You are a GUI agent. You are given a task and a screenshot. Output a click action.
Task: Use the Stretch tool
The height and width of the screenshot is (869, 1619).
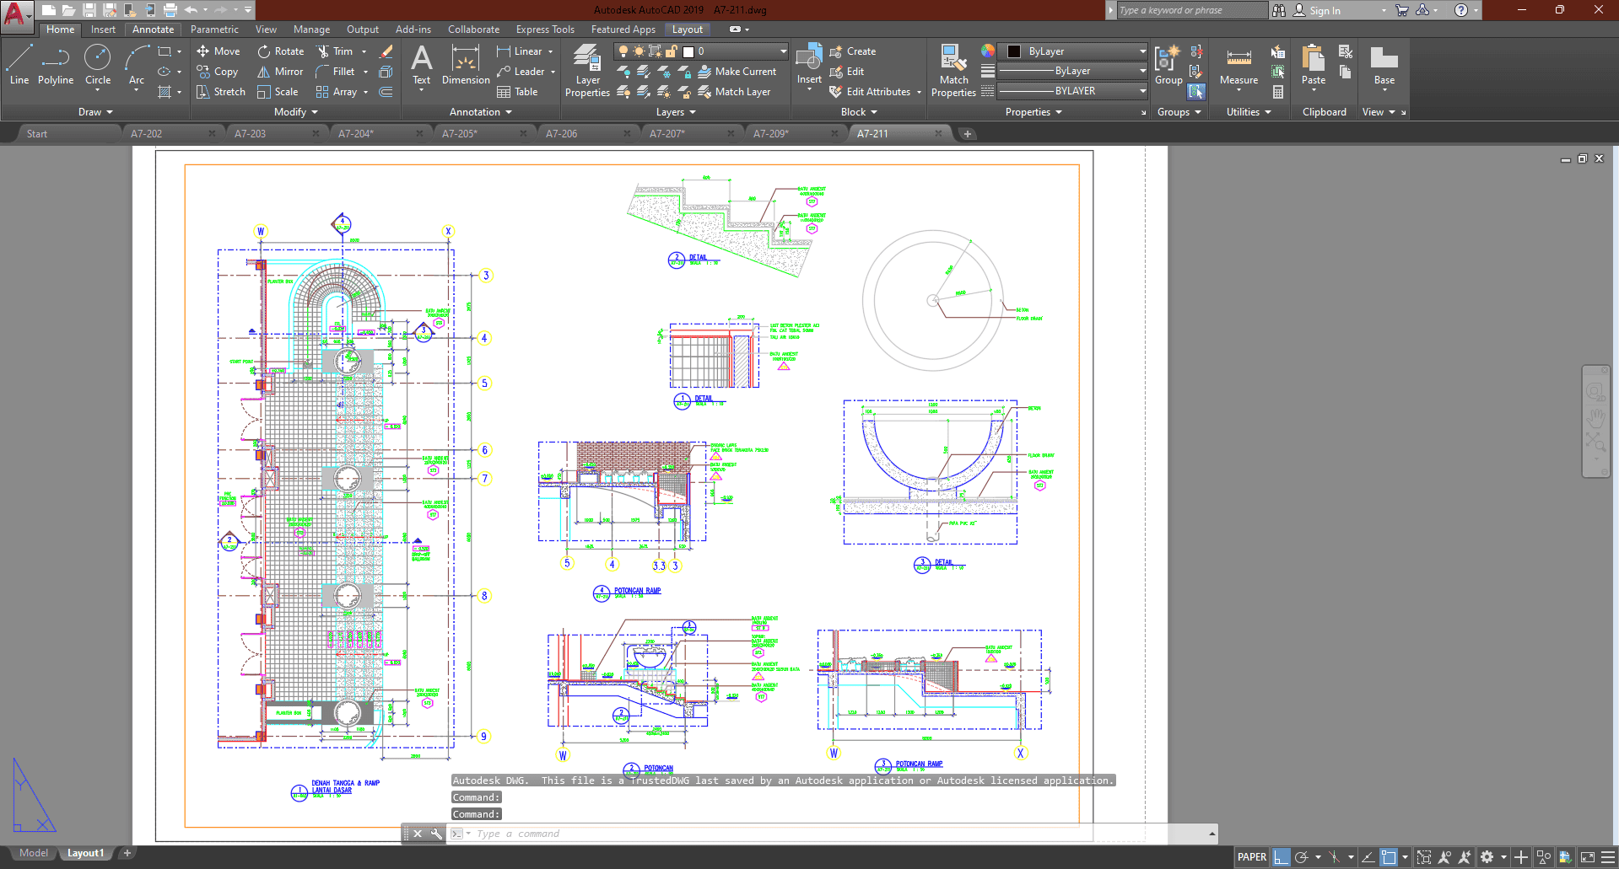pos(220,92)
